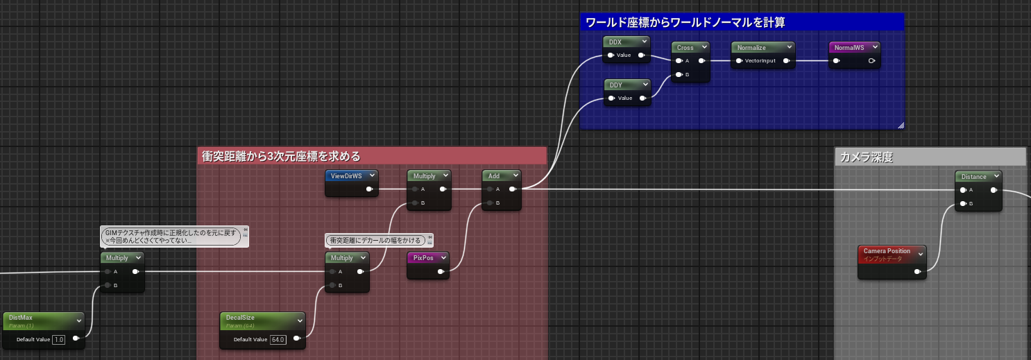Click the Cross node output pin
Screen dimensions: 1031x360
tap(701, 61)
